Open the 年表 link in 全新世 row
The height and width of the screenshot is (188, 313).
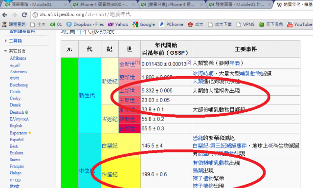pos(235,63)
